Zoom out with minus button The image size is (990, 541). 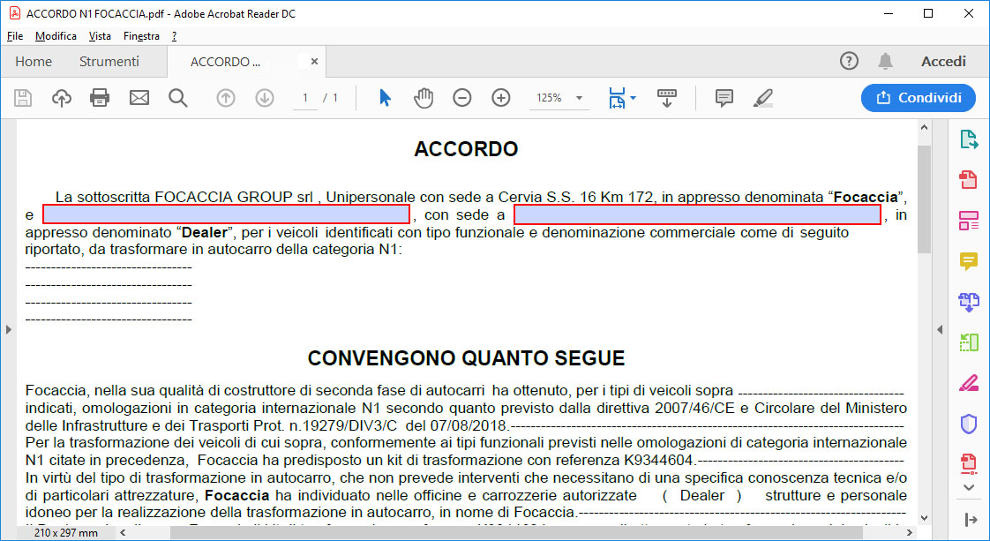click(x=462, y=98)
